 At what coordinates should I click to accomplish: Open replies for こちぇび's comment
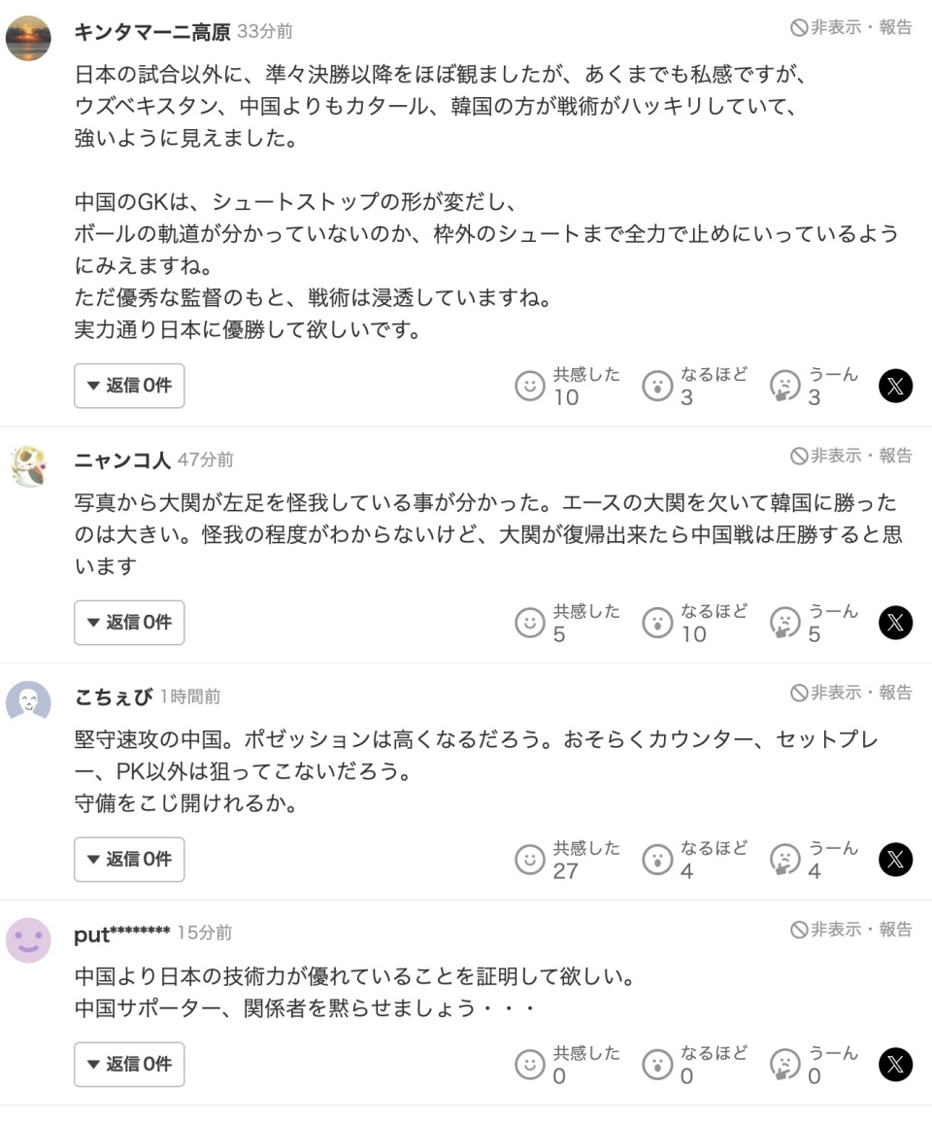[129, 859]
